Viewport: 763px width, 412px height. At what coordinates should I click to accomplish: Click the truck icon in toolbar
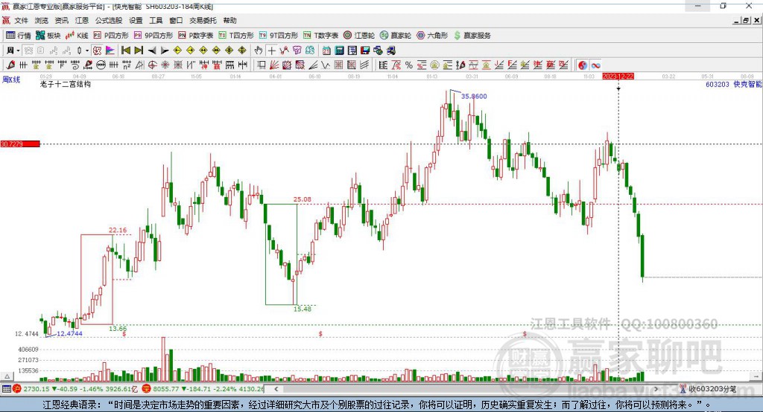coord(390,51)
